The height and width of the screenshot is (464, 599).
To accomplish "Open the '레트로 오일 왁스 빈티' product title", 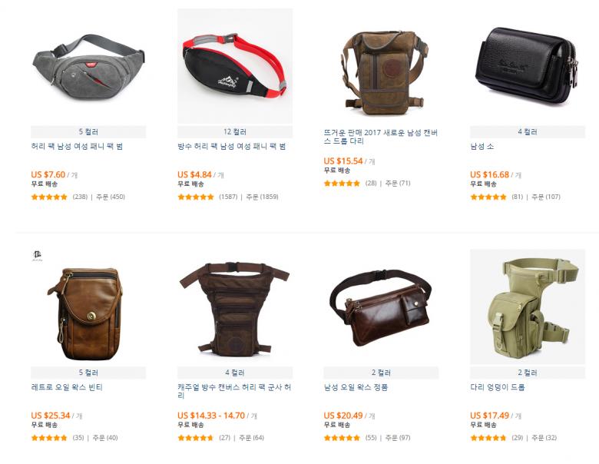I will click(x=67, y=387).
